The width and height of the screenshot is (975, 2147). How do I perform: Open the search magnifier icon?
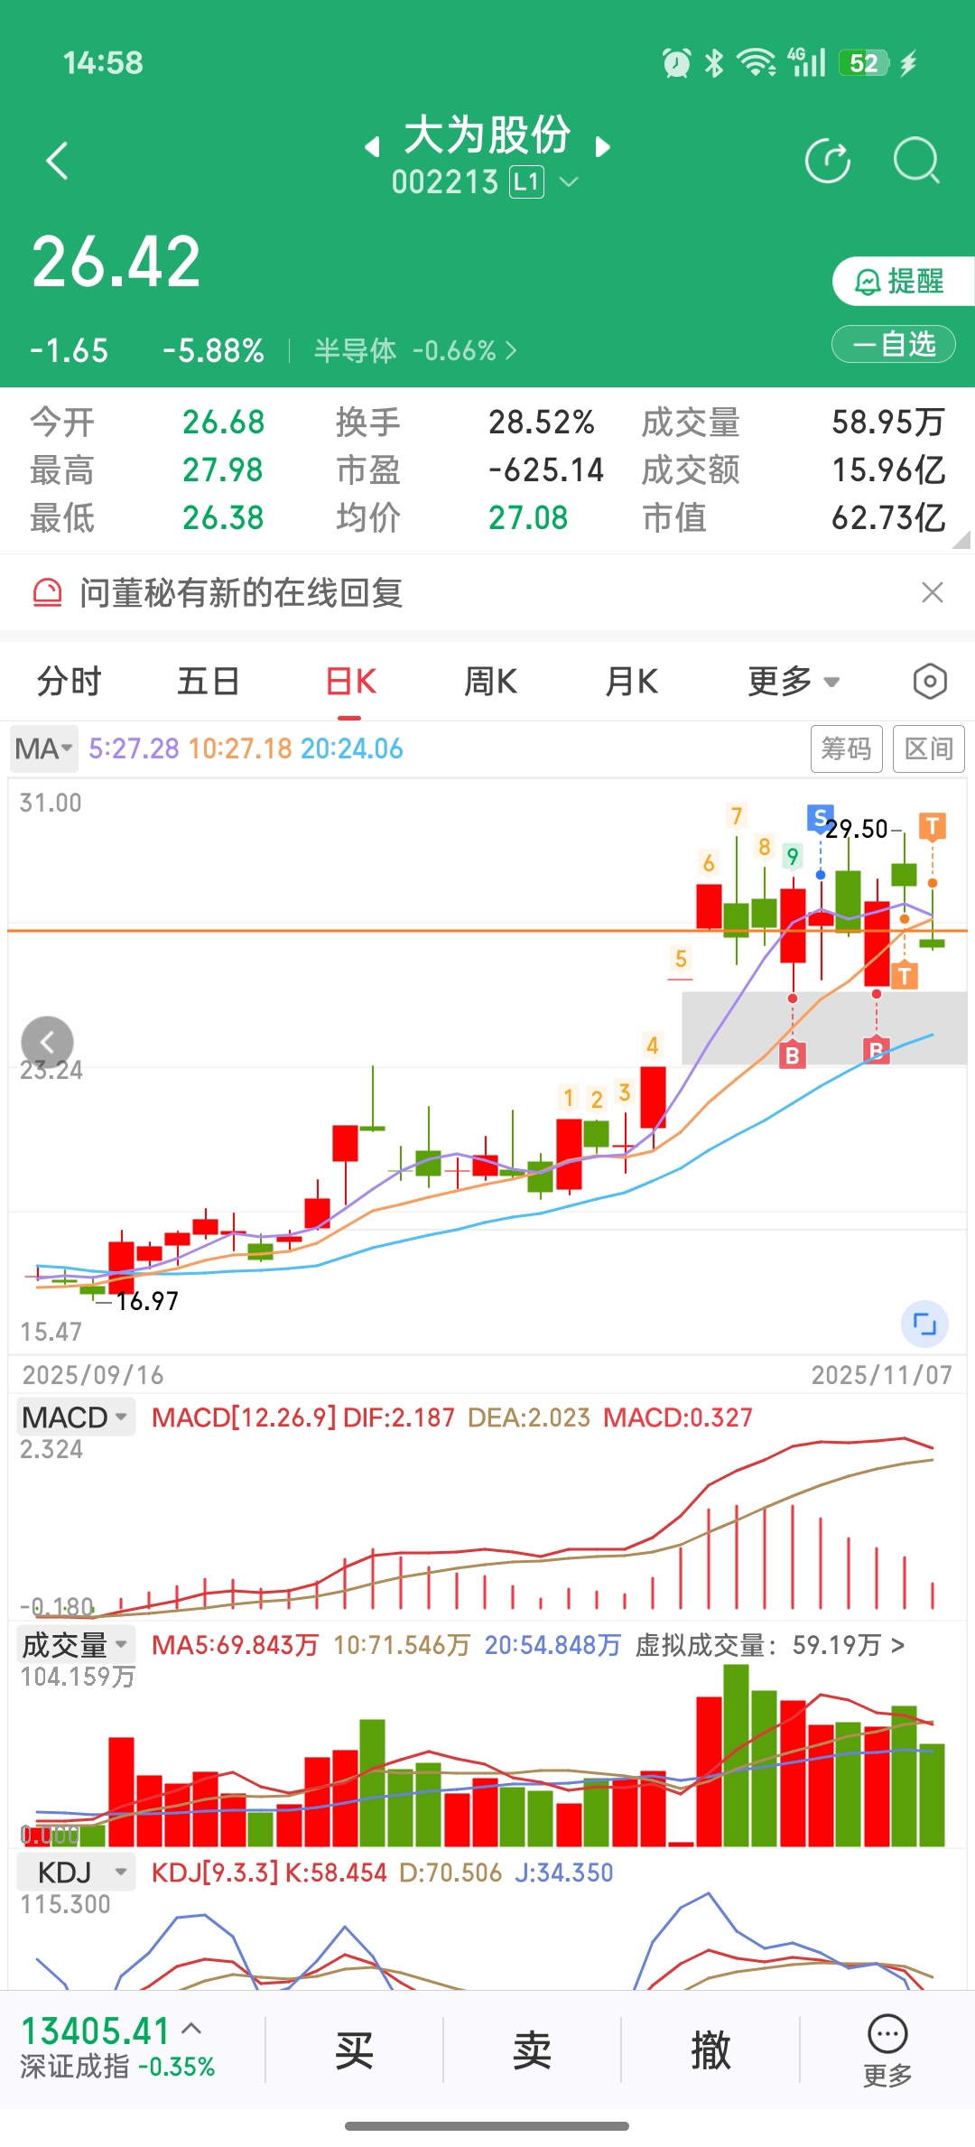click(916, 161)
